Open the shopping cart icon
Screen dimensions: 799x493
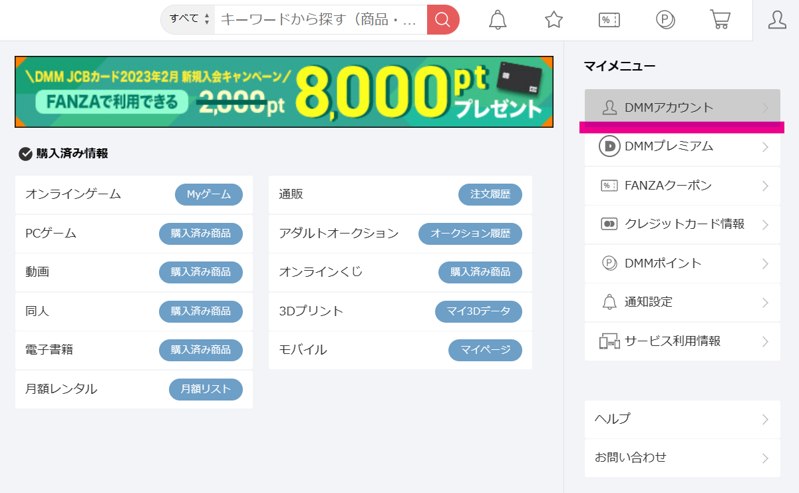click(720, 20)
